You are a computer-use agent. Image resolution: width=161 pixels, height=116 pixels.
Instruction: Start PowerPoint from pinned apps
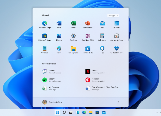point(88,25)
